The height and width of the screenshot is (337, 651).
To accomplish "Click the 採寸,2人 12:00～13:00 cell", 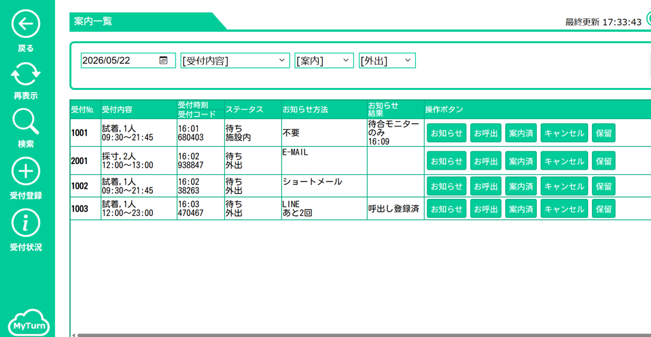I will (139, 161).
